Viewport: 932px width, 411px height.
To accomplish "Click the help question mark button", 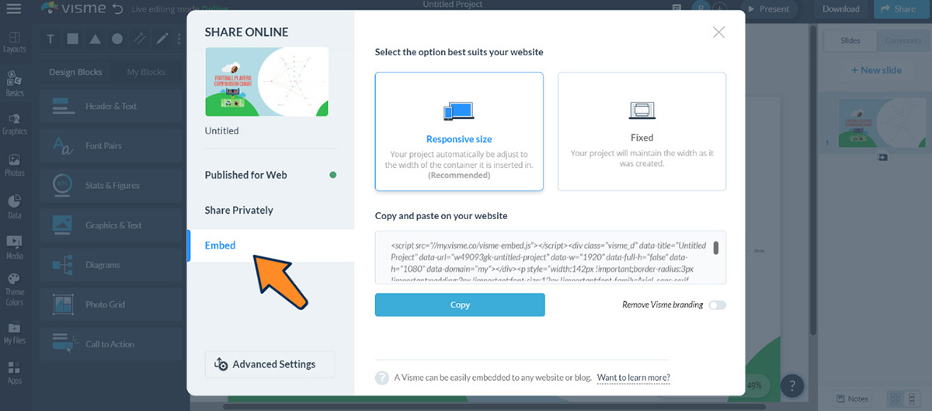I will pyautogui.click(x=791, y=385).
